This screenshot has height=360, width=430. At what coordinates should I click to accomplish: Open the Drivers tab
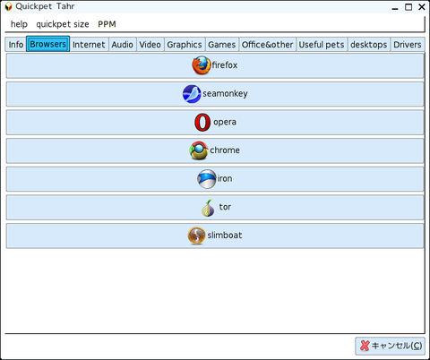[408, 45]
